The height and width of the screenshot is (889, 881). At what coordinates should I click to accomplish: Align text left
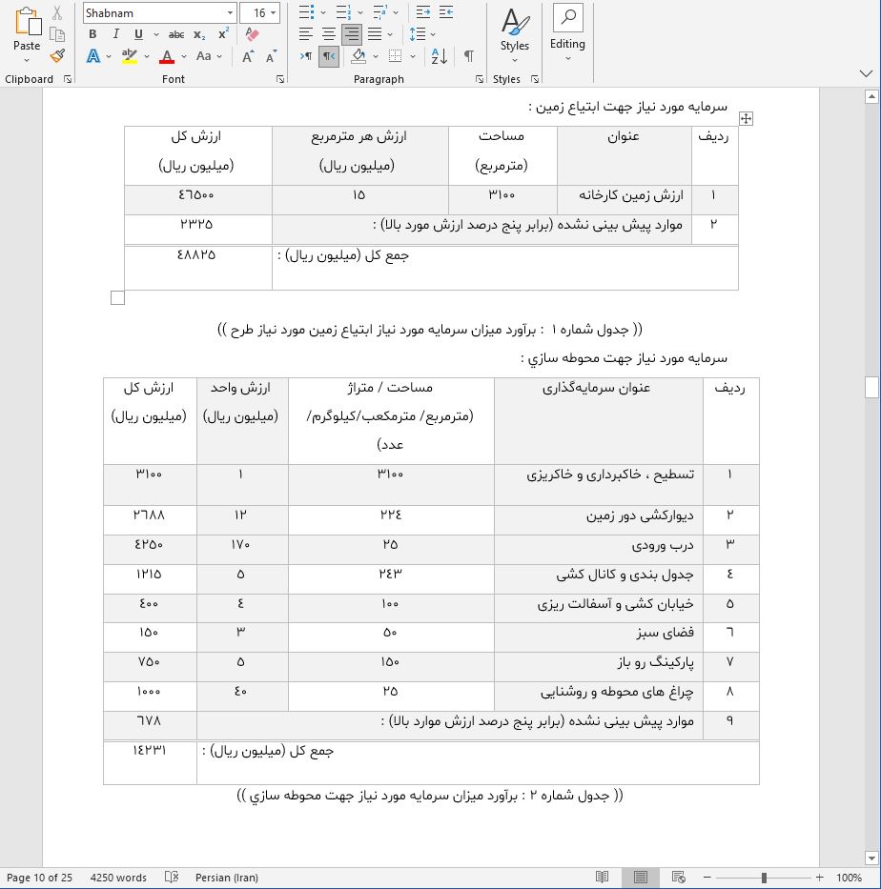point(306,34)
